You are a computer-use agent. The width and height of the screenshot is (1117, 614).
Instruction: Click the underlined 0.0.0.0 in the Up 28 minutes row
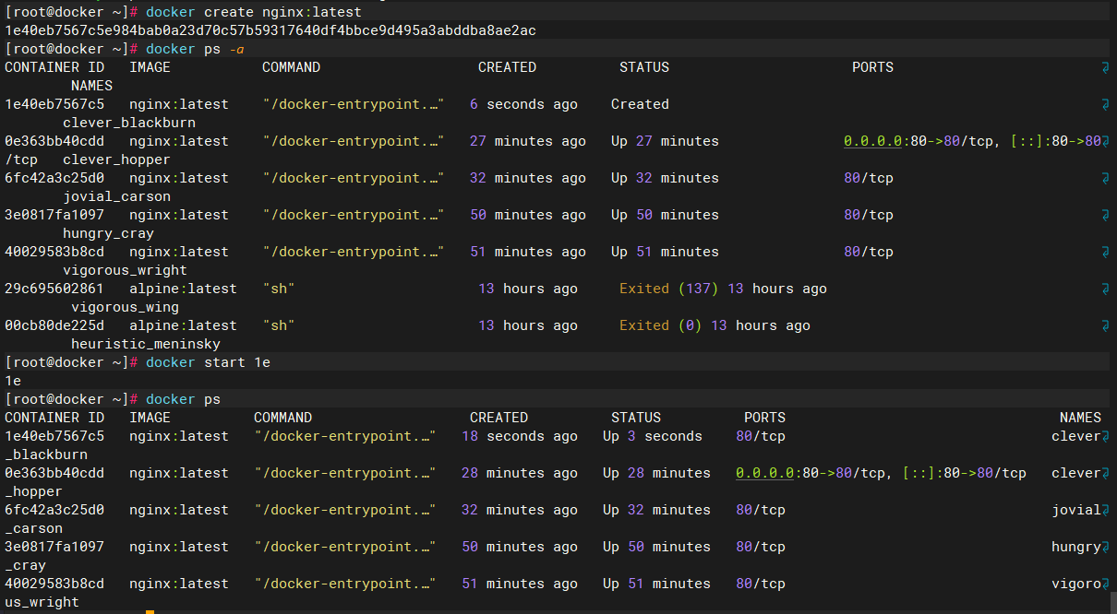tap(764, 473)
